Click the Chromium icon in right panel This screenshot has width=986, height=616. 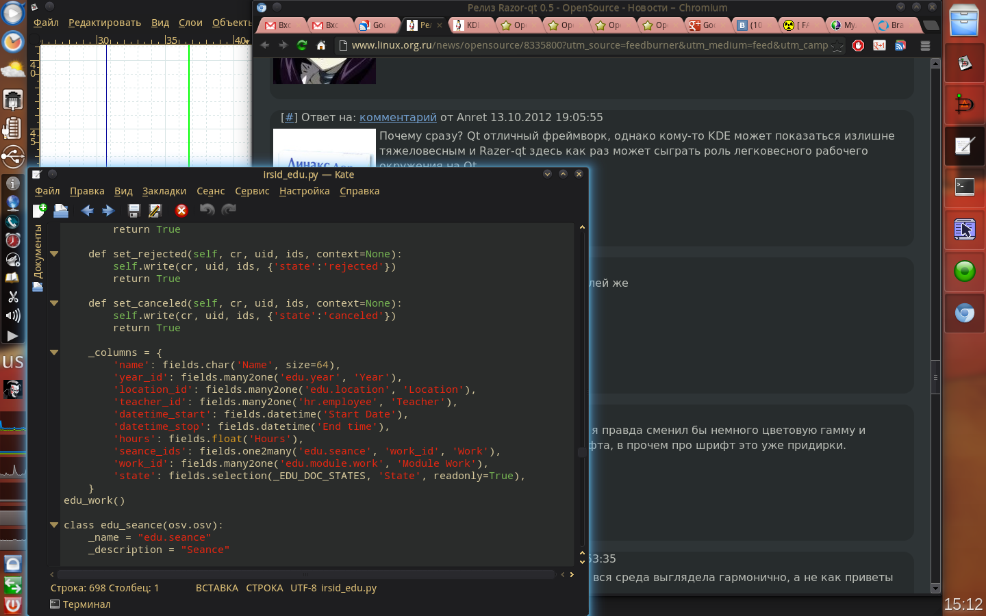tap(964, 313)
